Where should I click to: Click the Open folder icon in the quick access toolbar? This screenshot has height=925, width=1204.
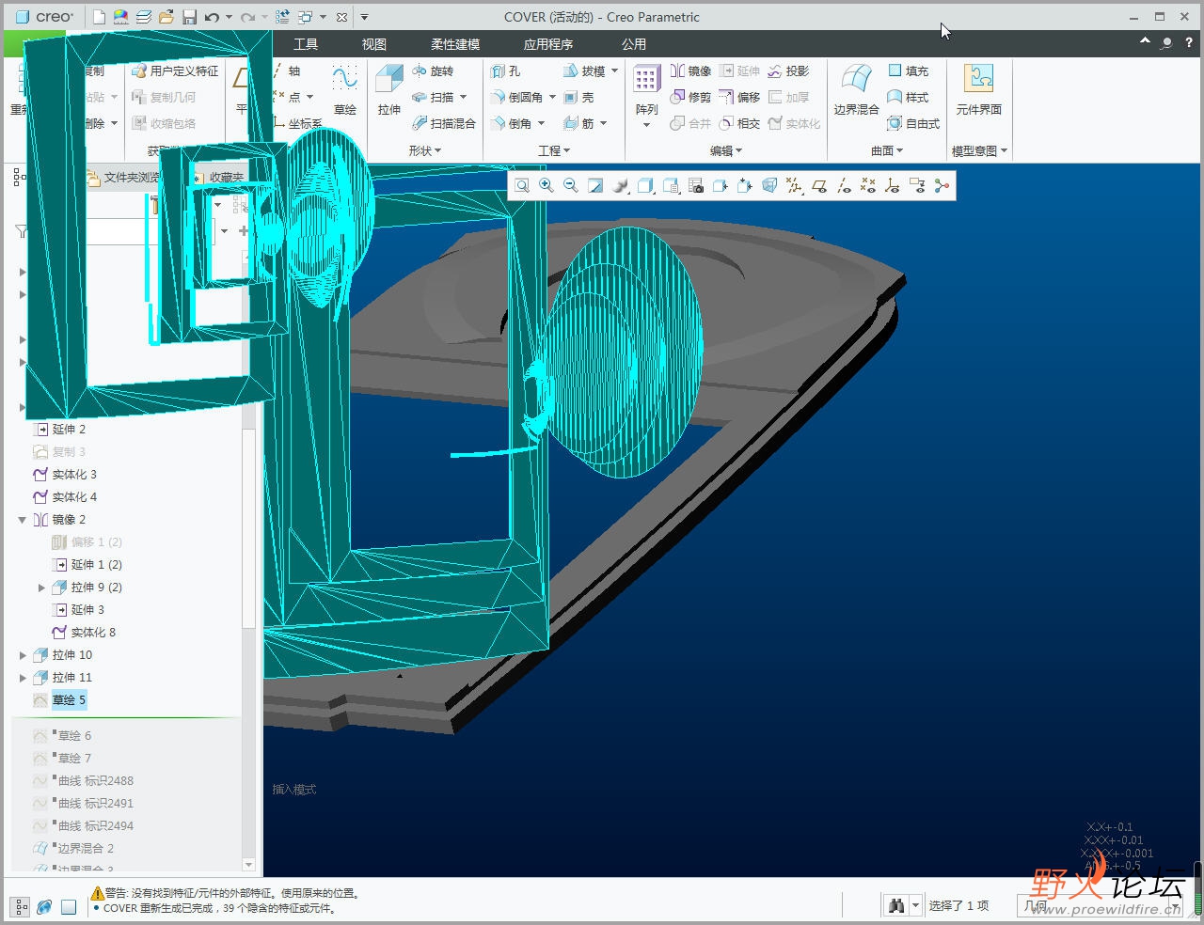[x=166, y=17]
